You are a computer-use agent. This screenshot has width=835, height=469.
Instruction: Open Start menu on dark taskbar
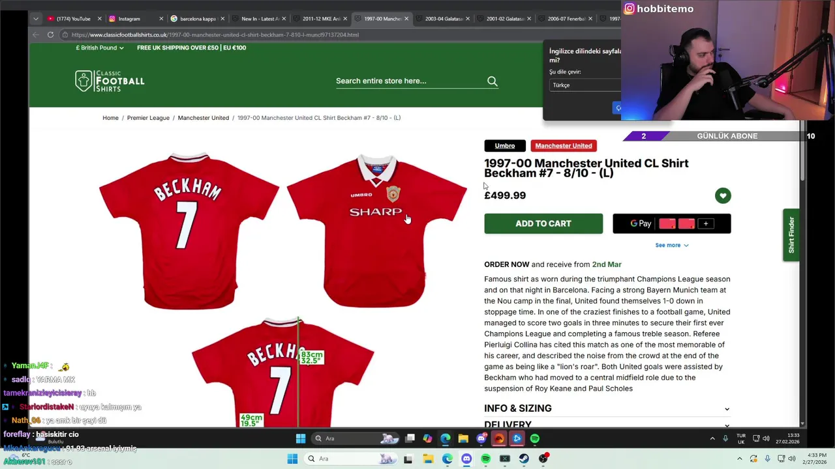[x=301, y=438]
